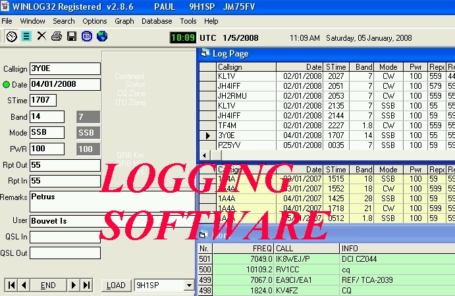The image size is (455, 296).
Task: Click the Date input field
Action: [x=65, y=84]
